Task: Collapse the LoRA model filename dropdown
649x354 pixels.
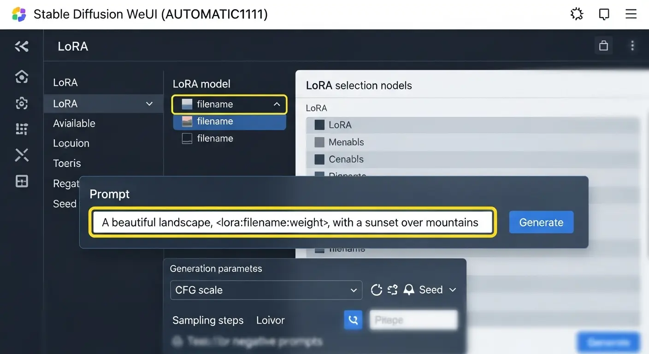Action: (277, 105)
